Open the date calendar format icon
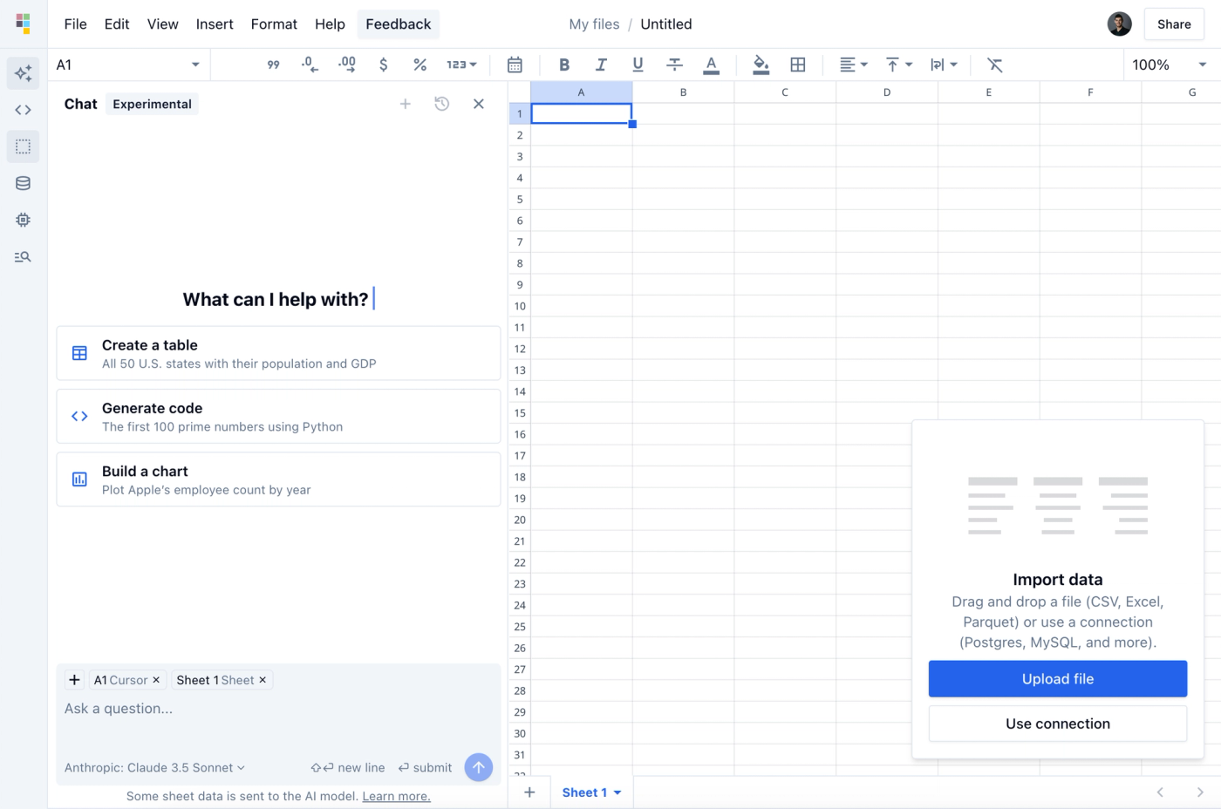This screenshot has height=809, width=1221. [515, 65]
